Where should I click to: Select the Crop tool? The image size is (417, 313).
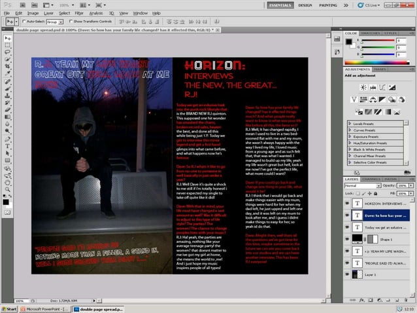pos(7,66)
